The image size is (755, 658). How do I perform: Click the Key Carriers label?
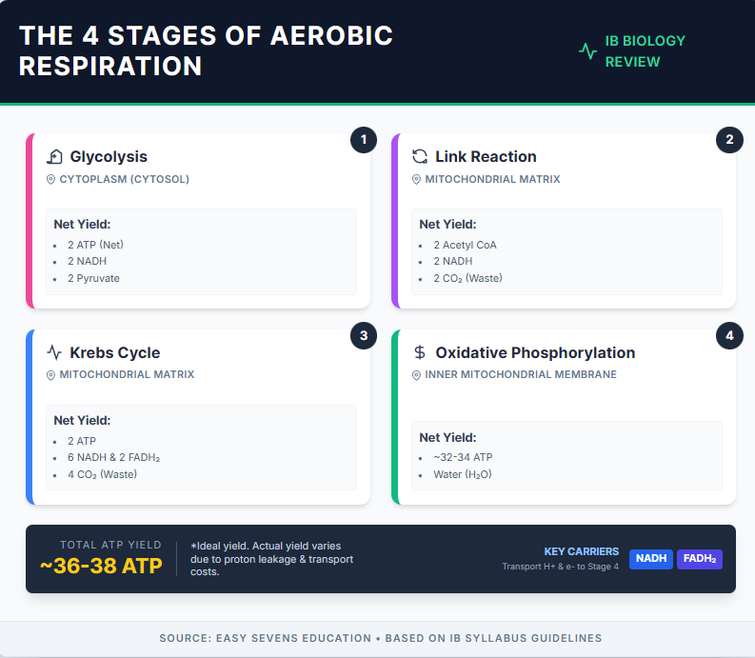581,551
